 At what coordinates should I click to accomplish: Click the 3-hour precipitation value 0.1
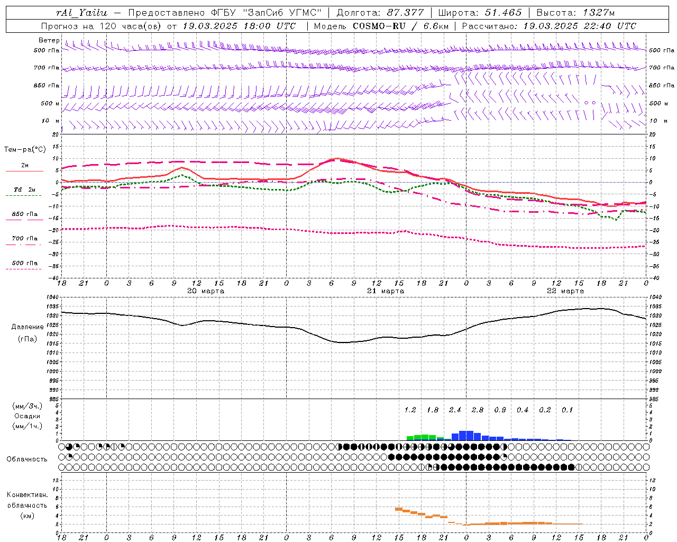(567, 410)
